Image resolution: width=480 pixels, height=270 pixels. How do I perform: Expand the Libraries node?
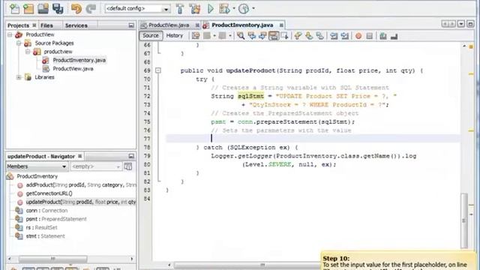(19, 77)
